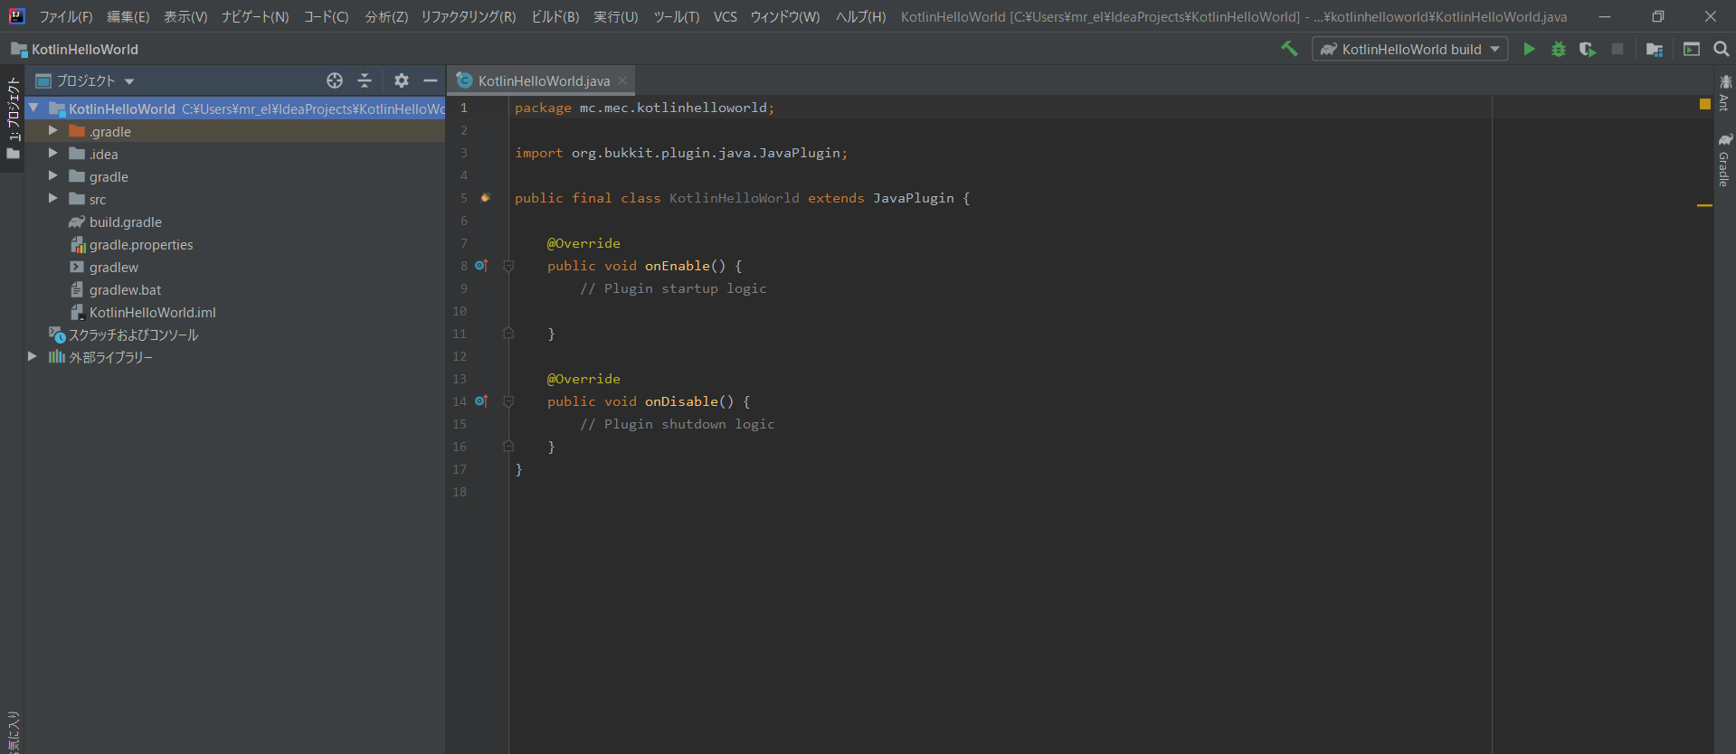The image size is (1736, 754).
Task: Collapse all nodes in the Project panel
Action: coord(365,80)
